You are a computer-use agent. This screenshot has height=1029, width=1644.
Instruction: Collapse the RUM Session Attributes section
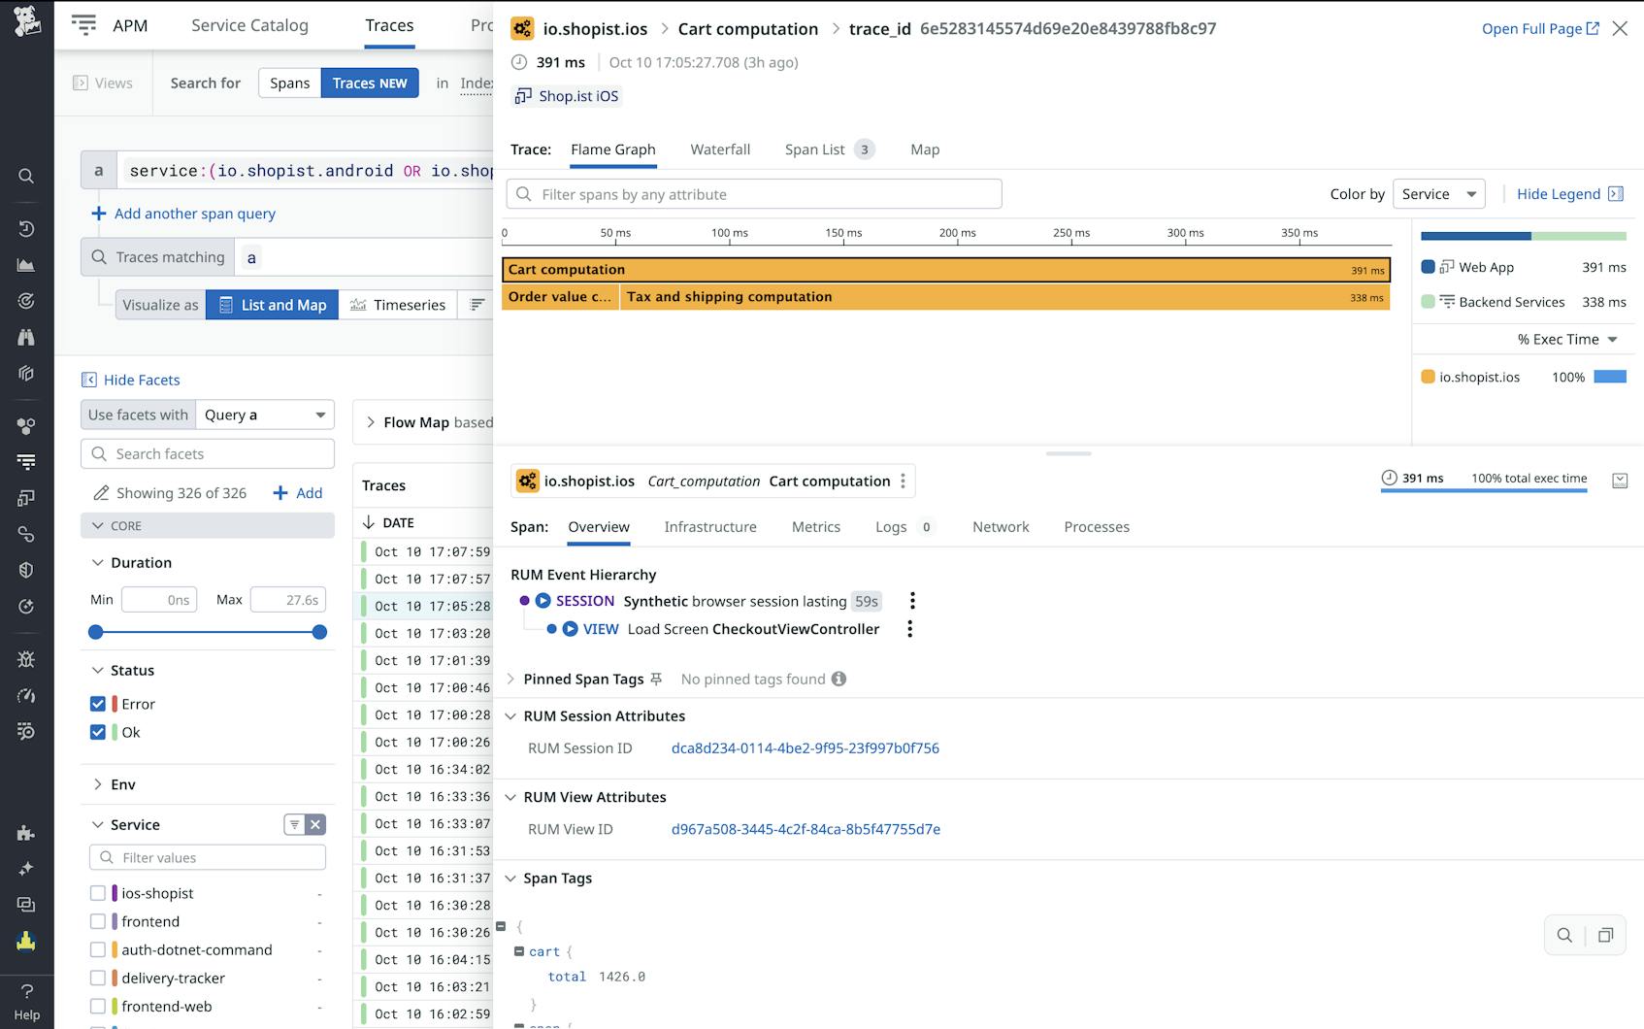coord(512,716)
